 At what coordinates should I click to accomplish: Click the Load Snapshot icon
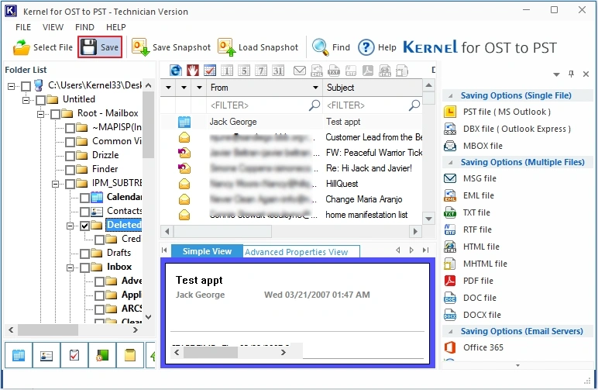(226, 47)
